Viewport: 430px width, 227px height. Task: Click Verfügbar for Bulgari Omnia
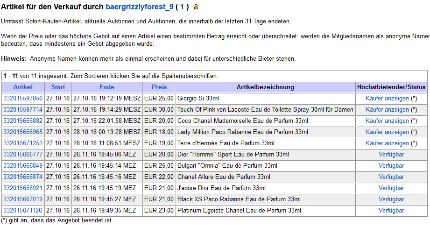point(391,166)
